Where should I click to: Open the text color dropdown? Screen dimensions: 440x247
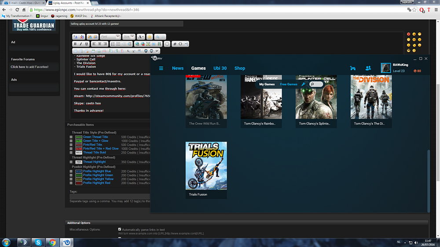click(141, 37)
